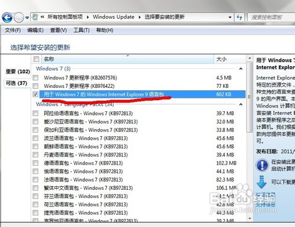Open the 查看(V) menu
Viewport: 295px width, 227px height.
58,30
